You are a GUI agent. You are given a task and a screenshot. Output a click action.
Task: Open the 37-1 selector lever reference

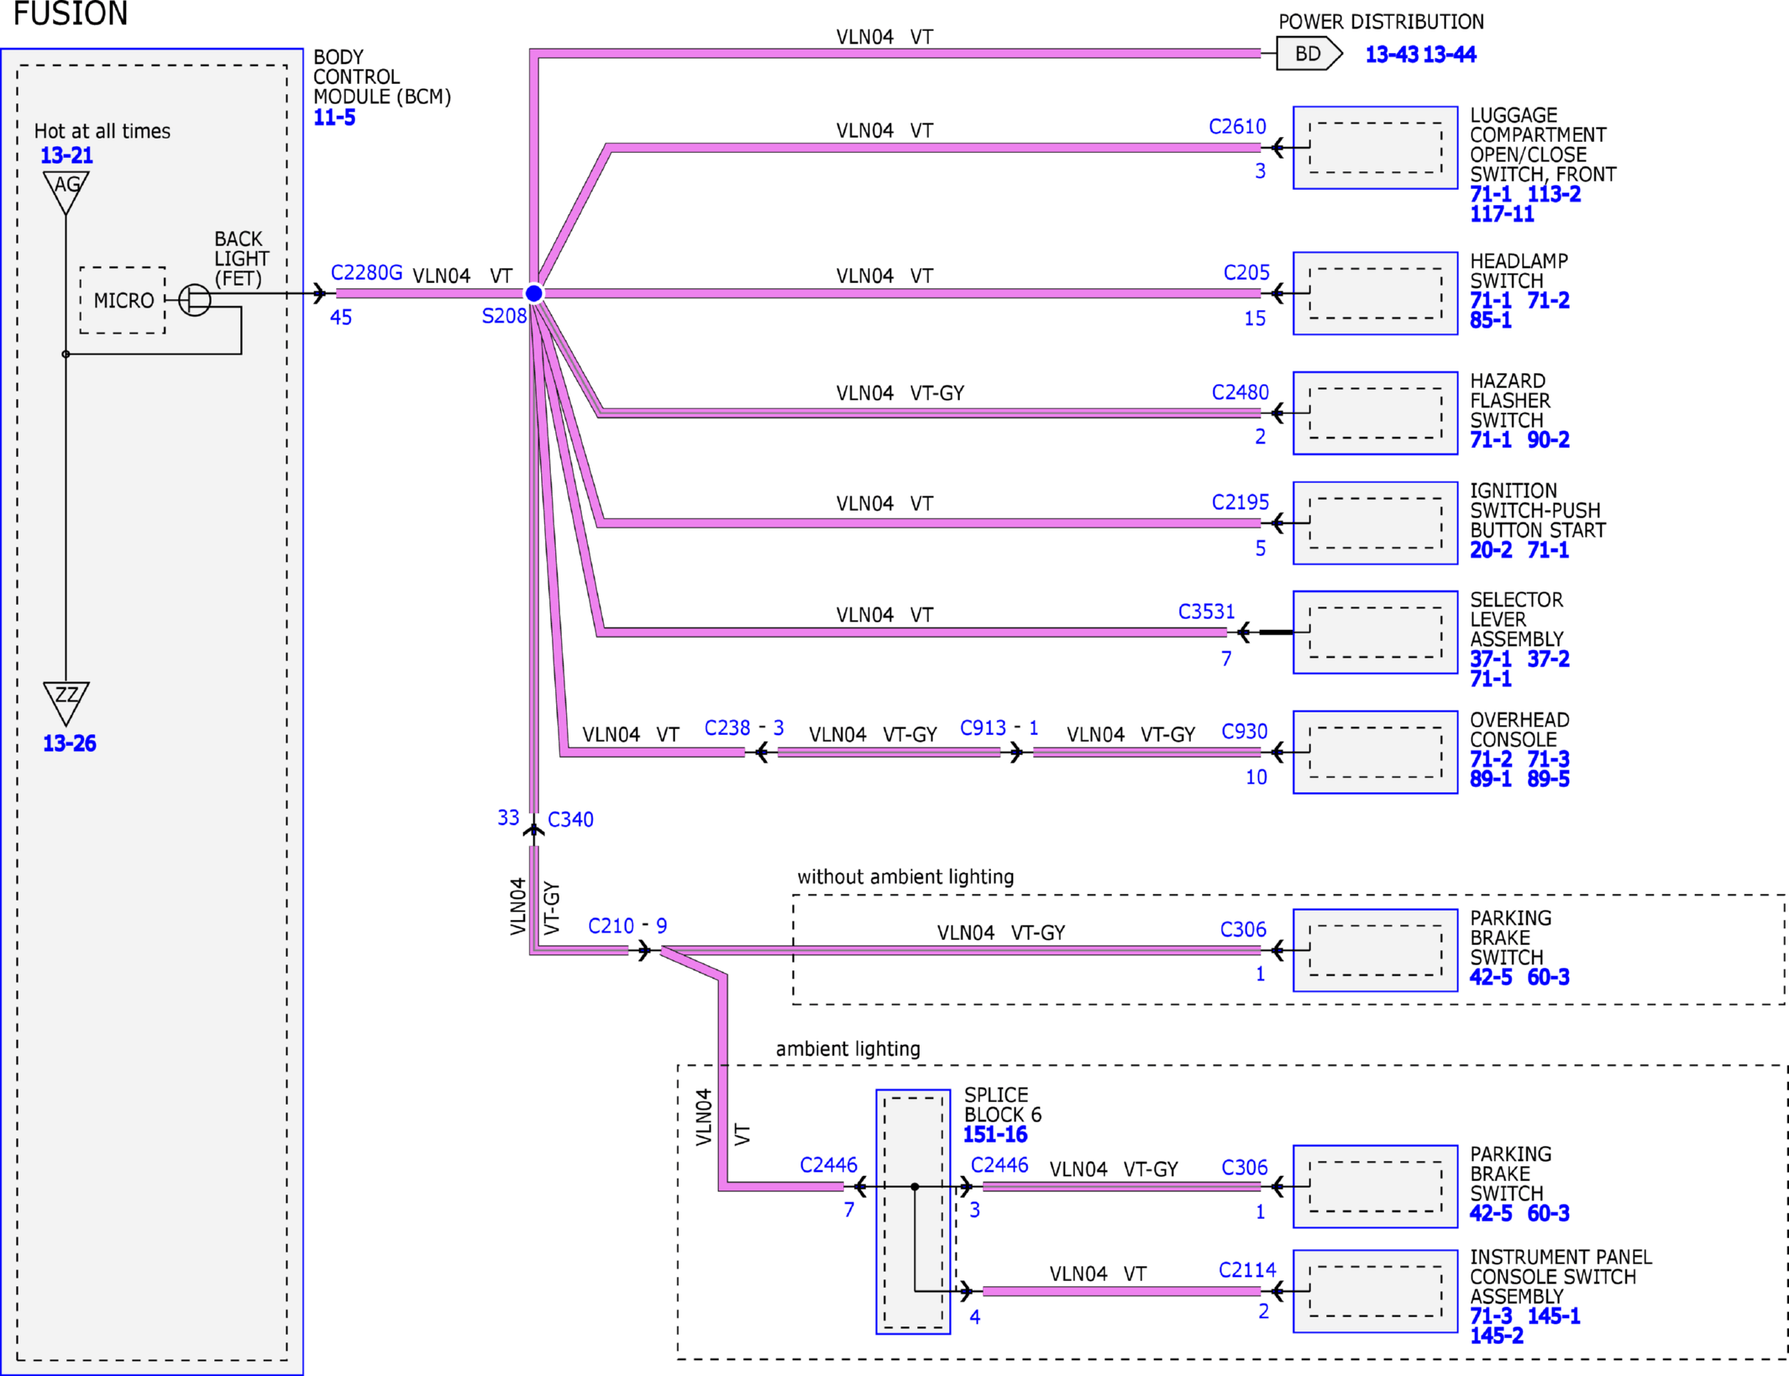1491,659
